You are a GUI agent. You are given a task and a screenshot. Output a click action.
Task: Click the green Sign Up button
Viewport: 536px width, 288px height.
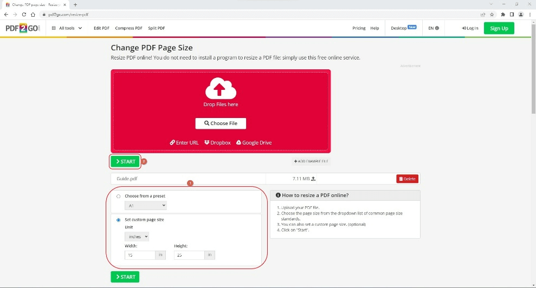click(x=499, y=28)
